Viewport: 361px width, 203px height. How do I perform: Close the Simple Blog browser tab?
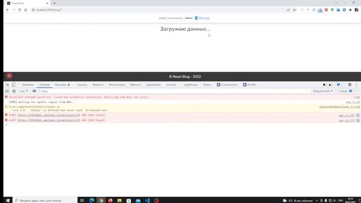coord(47,3)
